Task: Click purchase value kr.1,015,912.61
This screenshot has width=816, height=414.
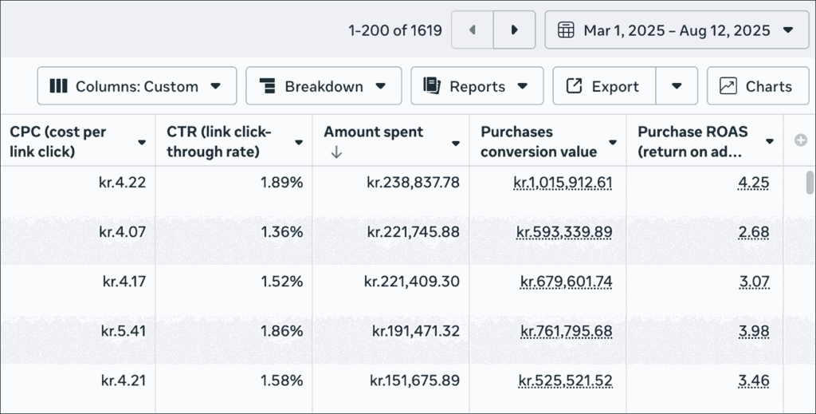Action: coord(563,183)
